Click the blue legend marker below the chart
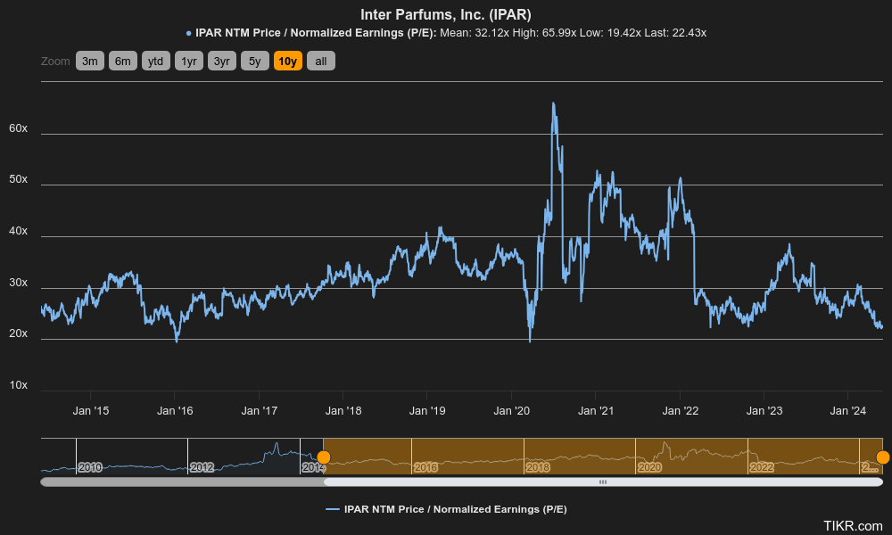Image resolution: width=892 pixels, height=535 pixels. (x=332, y=509)
